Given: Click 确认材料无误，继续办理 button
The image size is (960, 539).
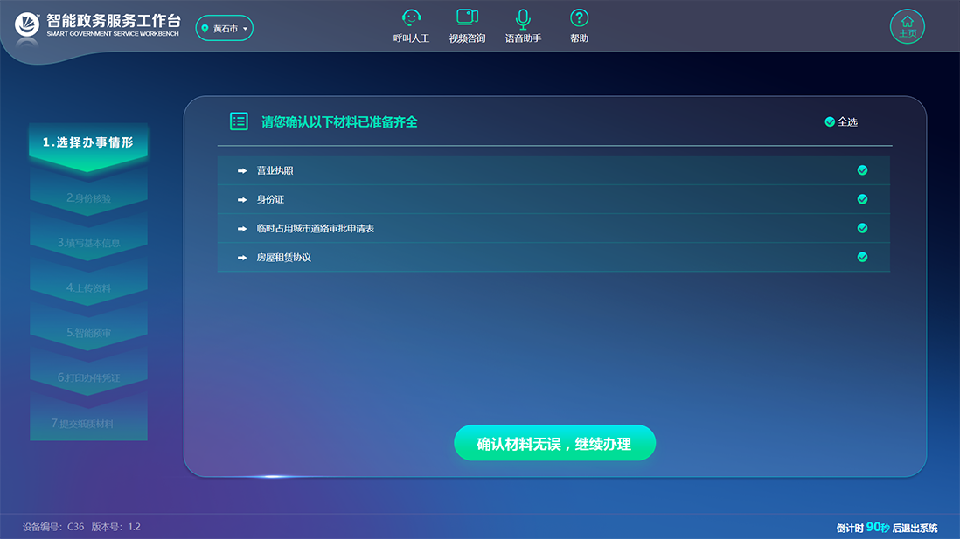Looking at the screenshot, I should pyautogui.click(x=554, y=444).
